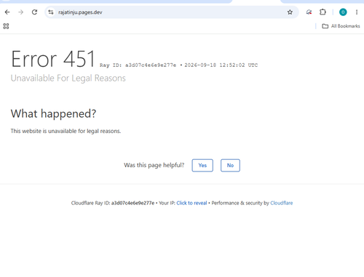364x277 pixels.
Task: Bookmark this page with the star icon
Action: pos(290,12)
